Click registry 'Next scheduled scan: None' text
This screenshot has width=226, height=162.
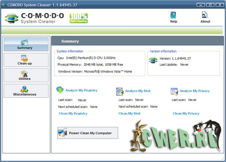(77, 107)
